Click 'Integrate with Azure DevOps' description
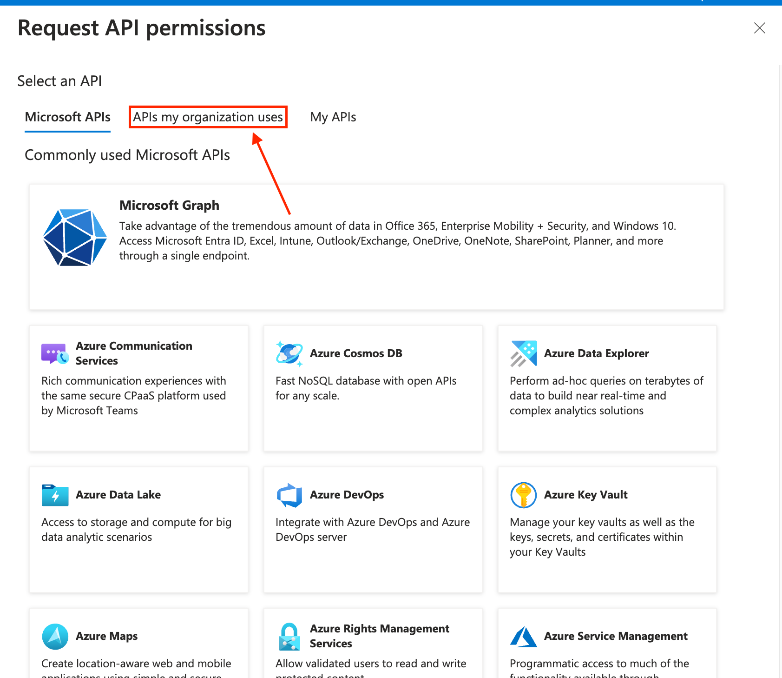The image size is (782, 678). click(x=373, y=530)
